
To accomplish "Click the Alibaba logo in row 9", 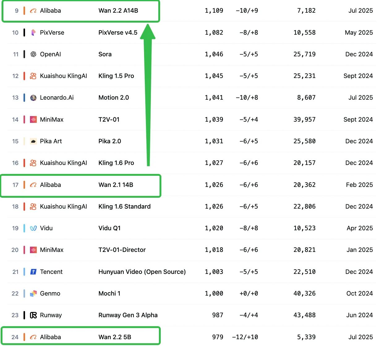I will pos(33,11).
